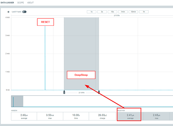
Task: Click the left selection cursor handle
Action: click(64, 92)
